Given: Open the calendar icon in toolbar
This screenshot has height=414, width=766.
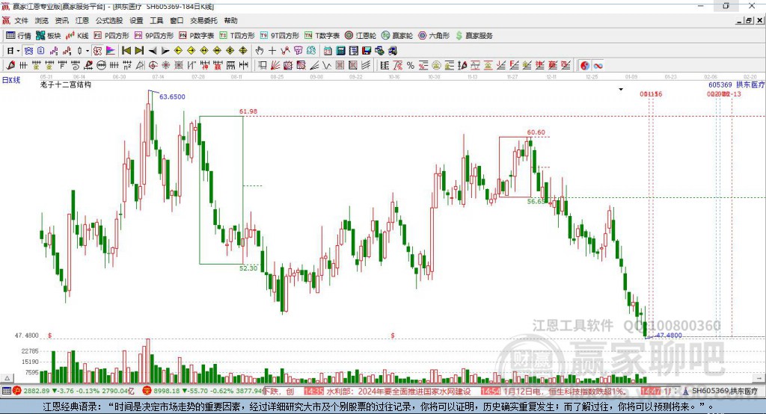Looking at the screenshot, I should [x=328, y=51].
